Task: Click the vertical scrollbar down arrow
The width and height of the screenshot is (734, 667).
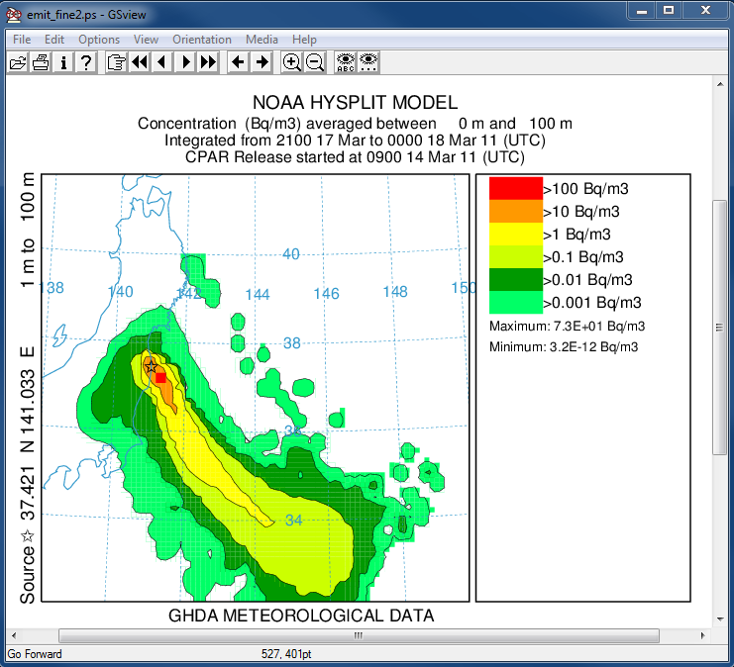Action: tap(720, 619)
